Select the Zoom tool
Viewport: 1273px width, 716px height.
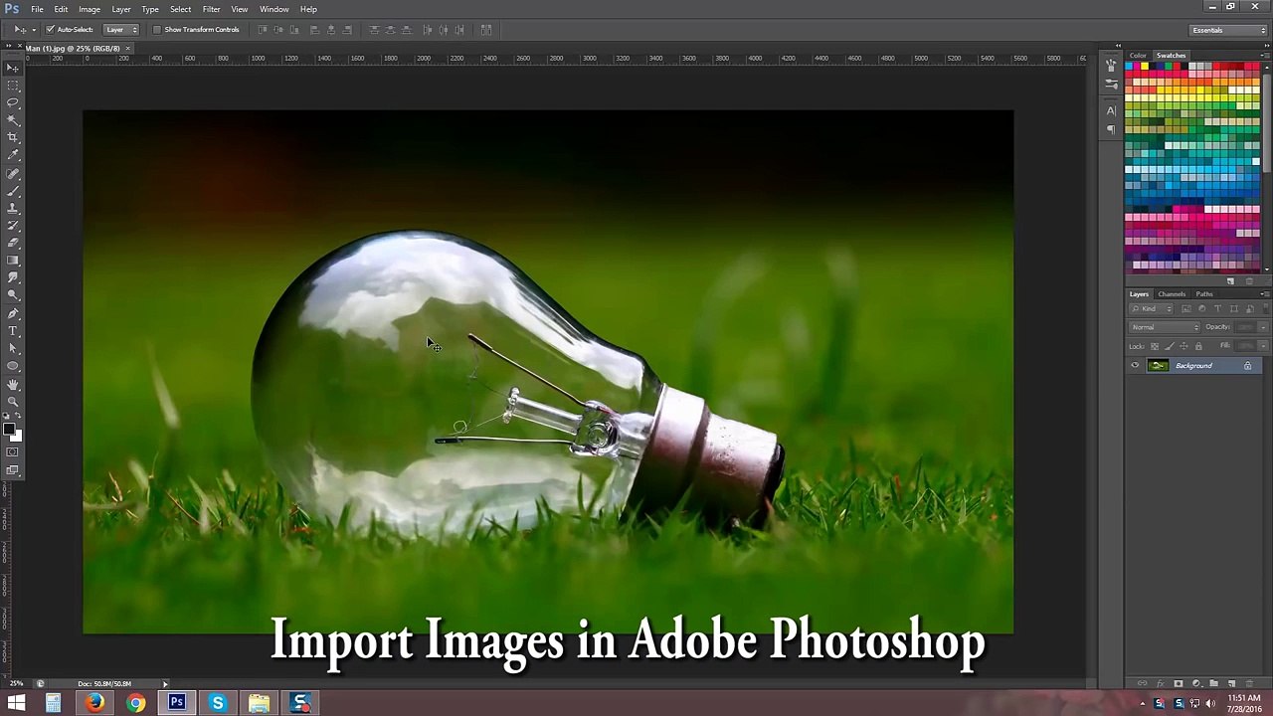(13, 401)
